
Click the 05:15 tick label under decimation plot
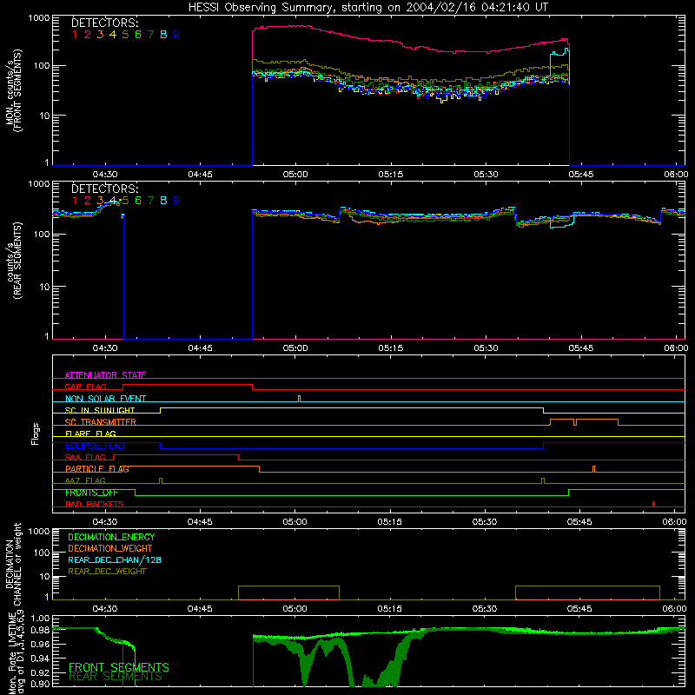coord(389,609)
